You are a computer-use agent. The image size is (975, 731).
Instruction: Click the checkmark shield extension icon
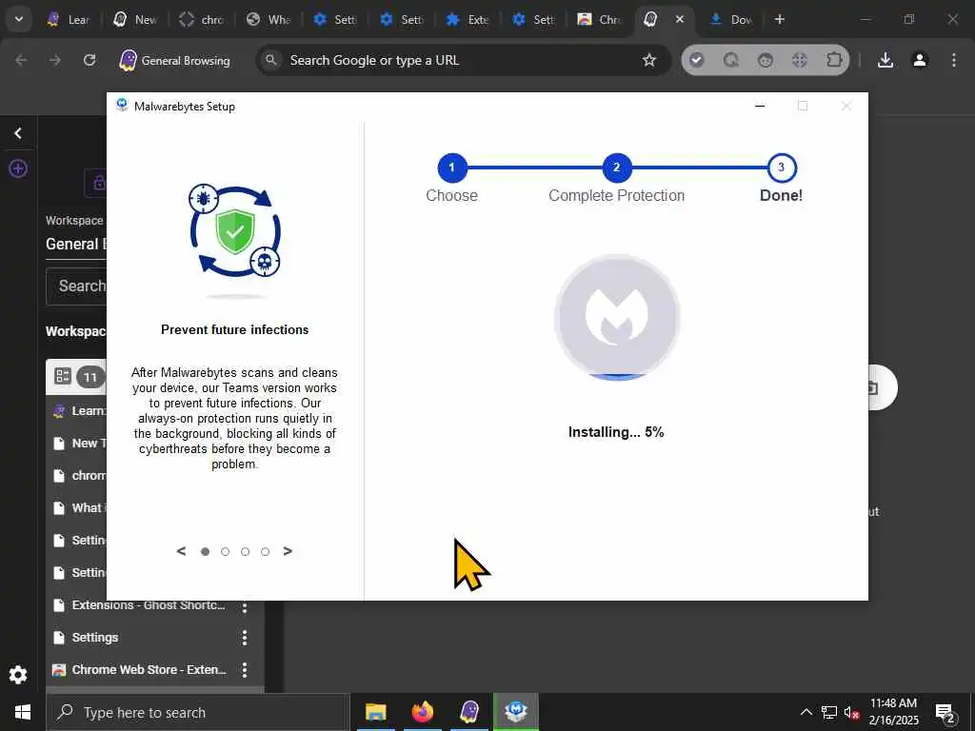click(696, 60)
